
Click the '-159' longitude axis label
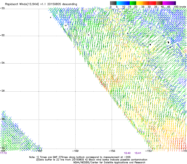75,151
